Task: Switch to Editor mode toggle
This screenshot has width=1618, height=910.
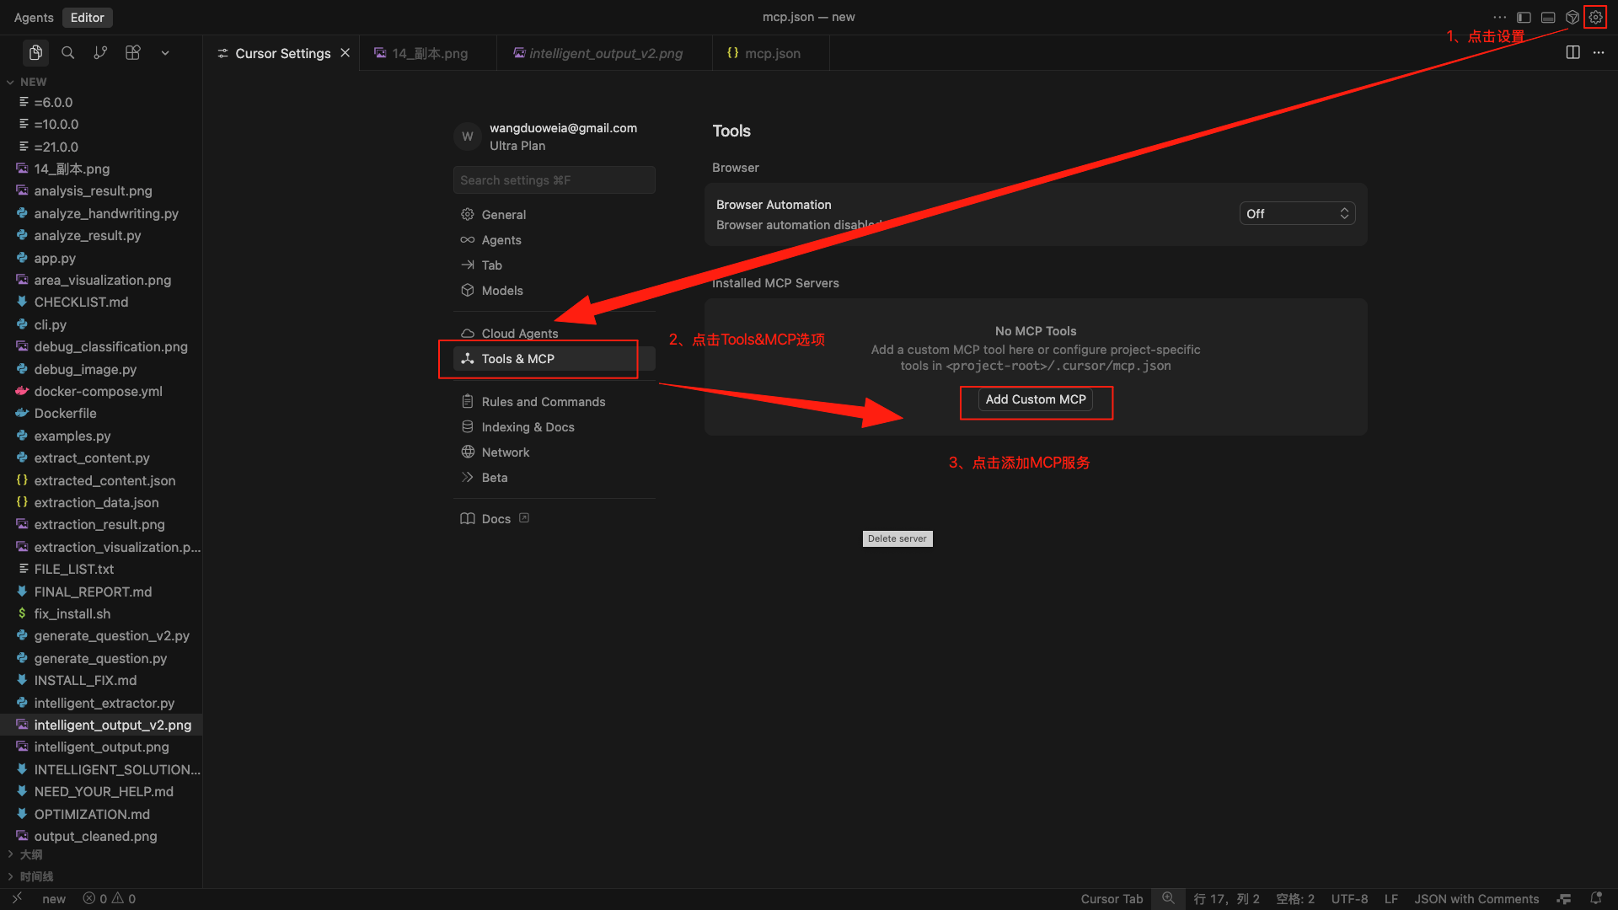Action: tap(87, 17)
